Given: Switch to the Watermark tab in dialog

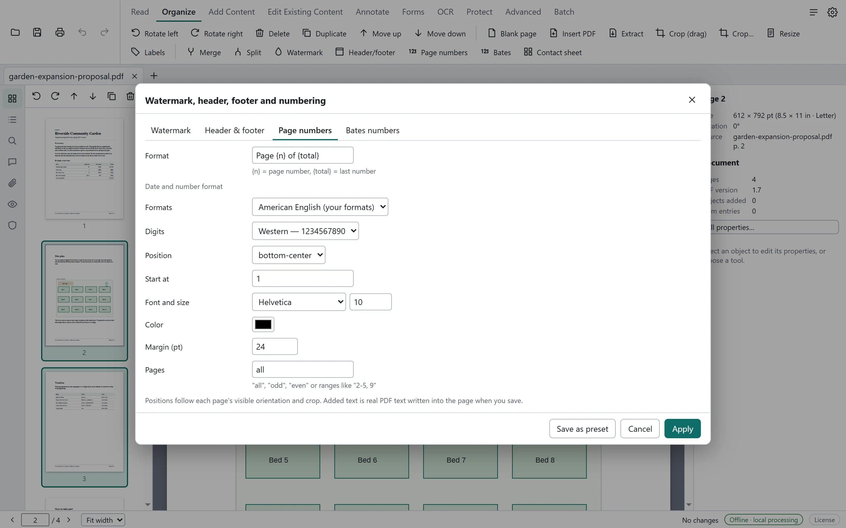Looking at the screenshot, I should pyautogui.click(x=171, y=130).
